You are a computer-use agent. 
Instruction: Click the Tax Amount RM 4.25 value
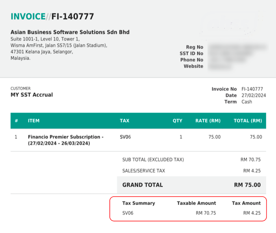252,213
